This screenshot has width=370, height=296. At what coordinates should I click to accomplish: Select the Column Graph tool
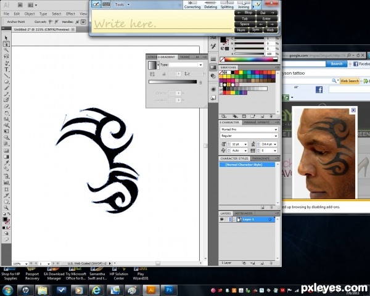click(6, 183)
